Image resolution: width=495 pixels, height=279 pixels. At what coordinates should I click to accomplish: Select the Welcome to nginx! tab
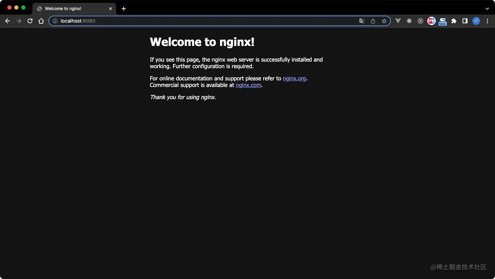[74, 9]
